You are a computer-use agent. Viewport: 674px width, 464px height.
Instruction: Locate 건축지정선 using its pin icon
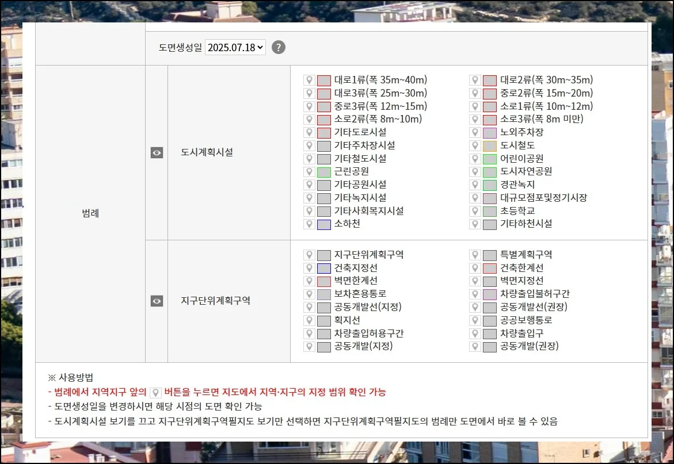pyautogui.click(x=309, y=268)
